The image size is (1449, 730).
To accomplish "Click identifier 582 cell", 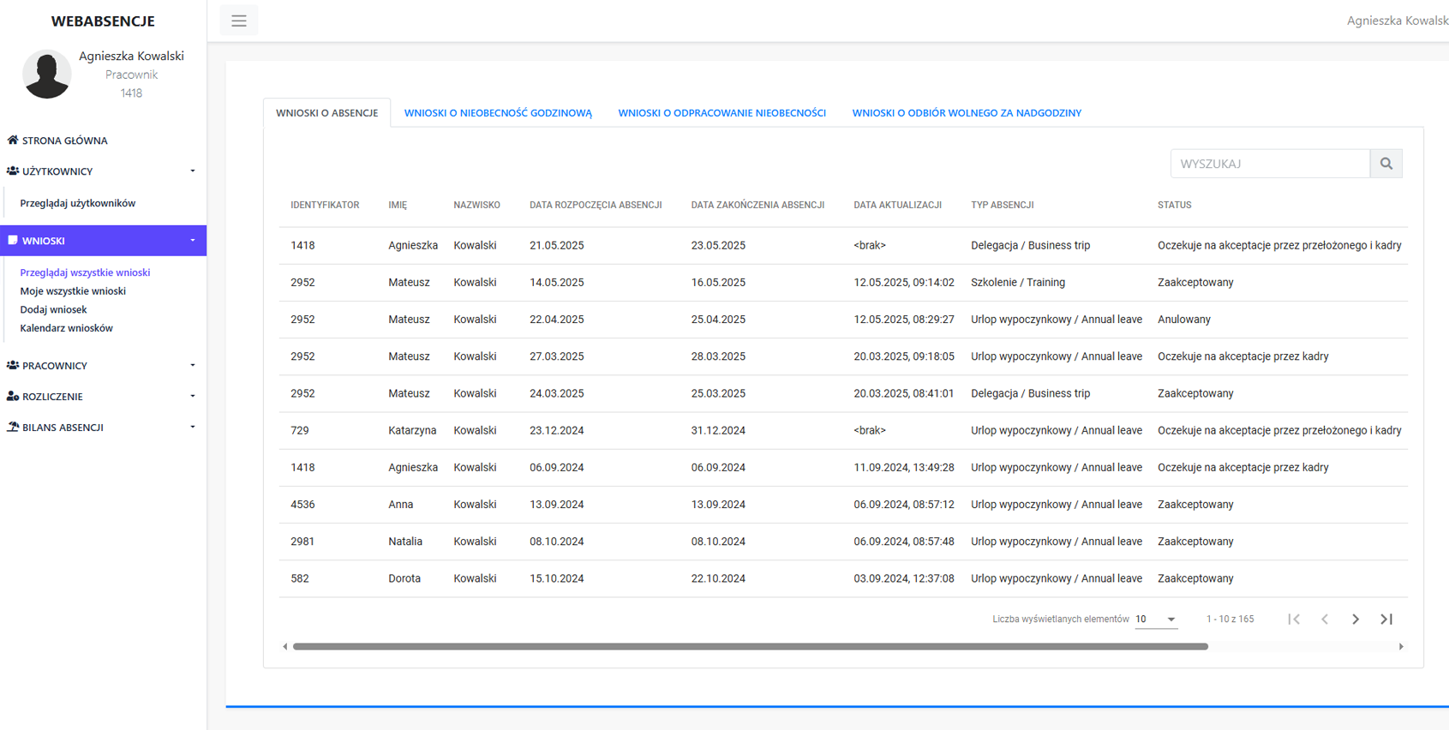I will (300, 578).
